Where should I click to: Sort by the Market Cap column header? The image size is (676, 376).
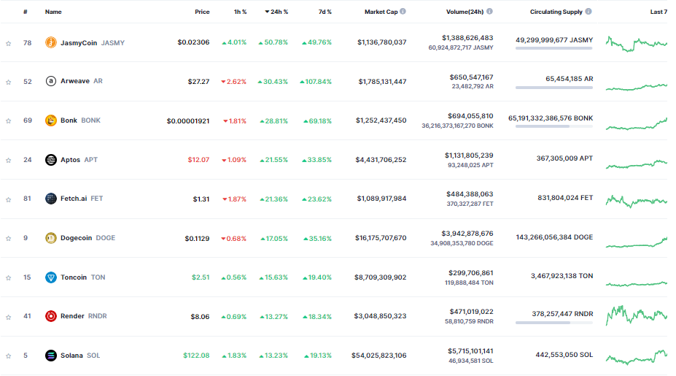(381, 12)
